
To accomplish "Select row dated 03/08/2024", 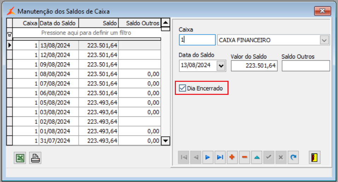I will pyautogui.click(x=87, y=112).
